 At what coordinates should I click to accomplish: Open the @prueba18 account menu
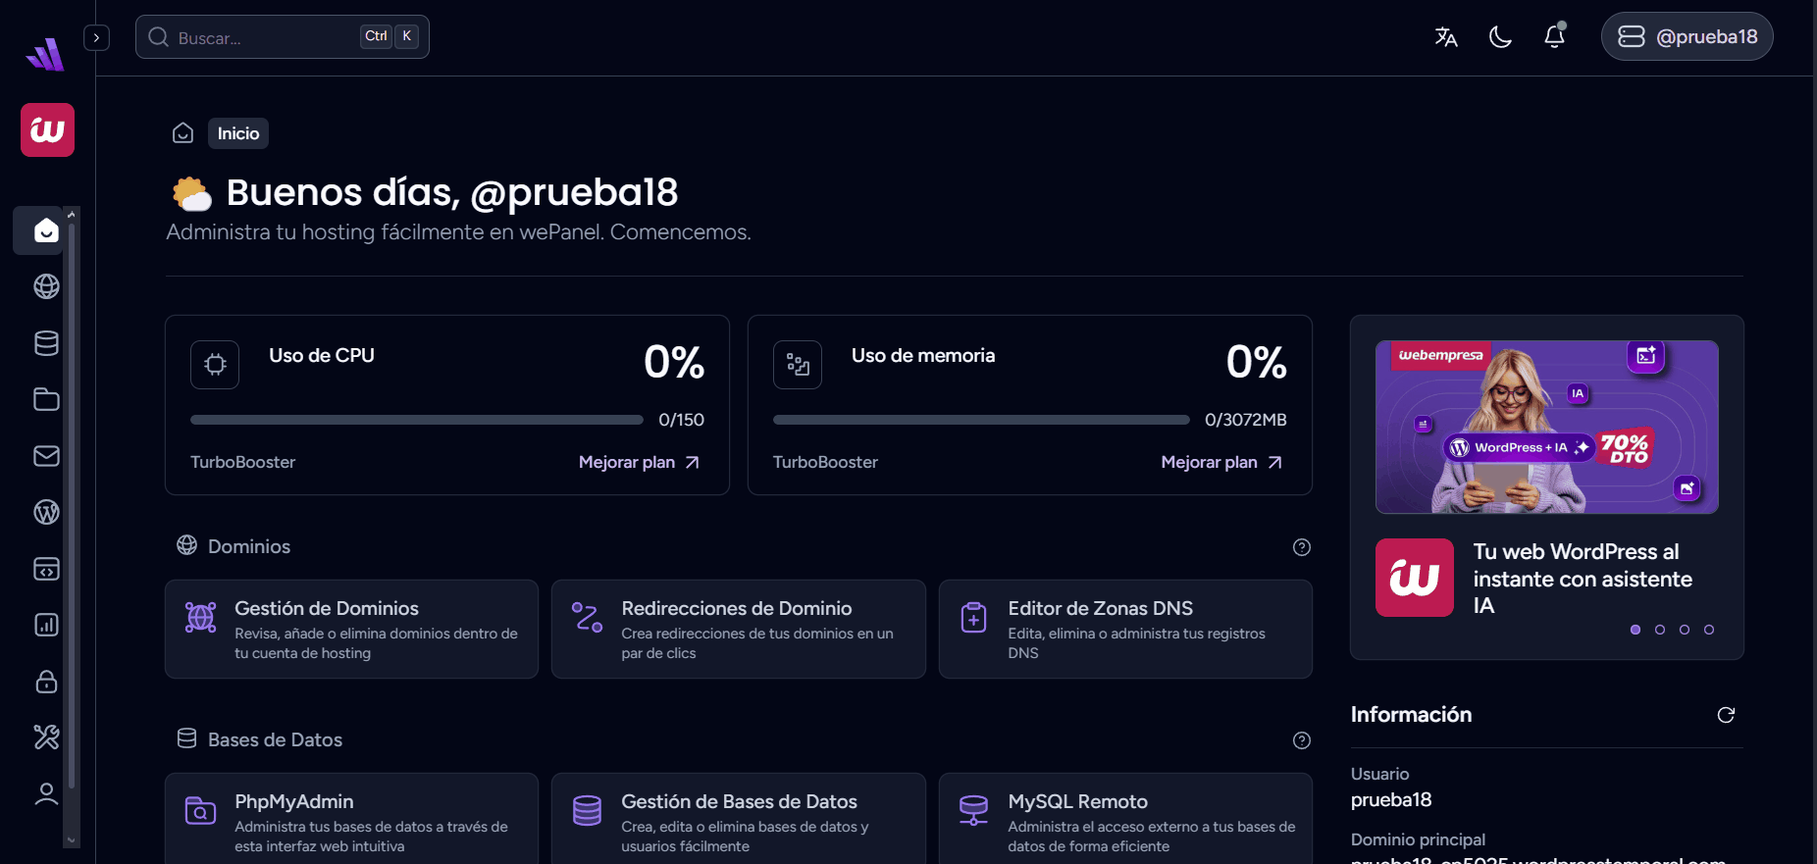(1687, 37)
